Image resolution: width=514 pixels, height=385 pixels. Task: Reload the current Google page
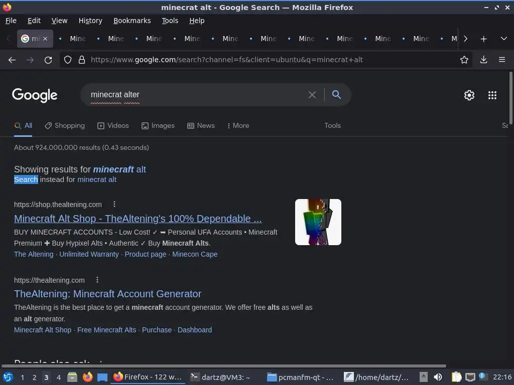48,60
